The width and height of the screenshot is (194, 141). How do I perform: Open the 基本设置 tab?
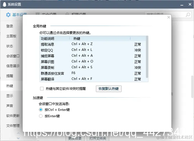[16, 15]
